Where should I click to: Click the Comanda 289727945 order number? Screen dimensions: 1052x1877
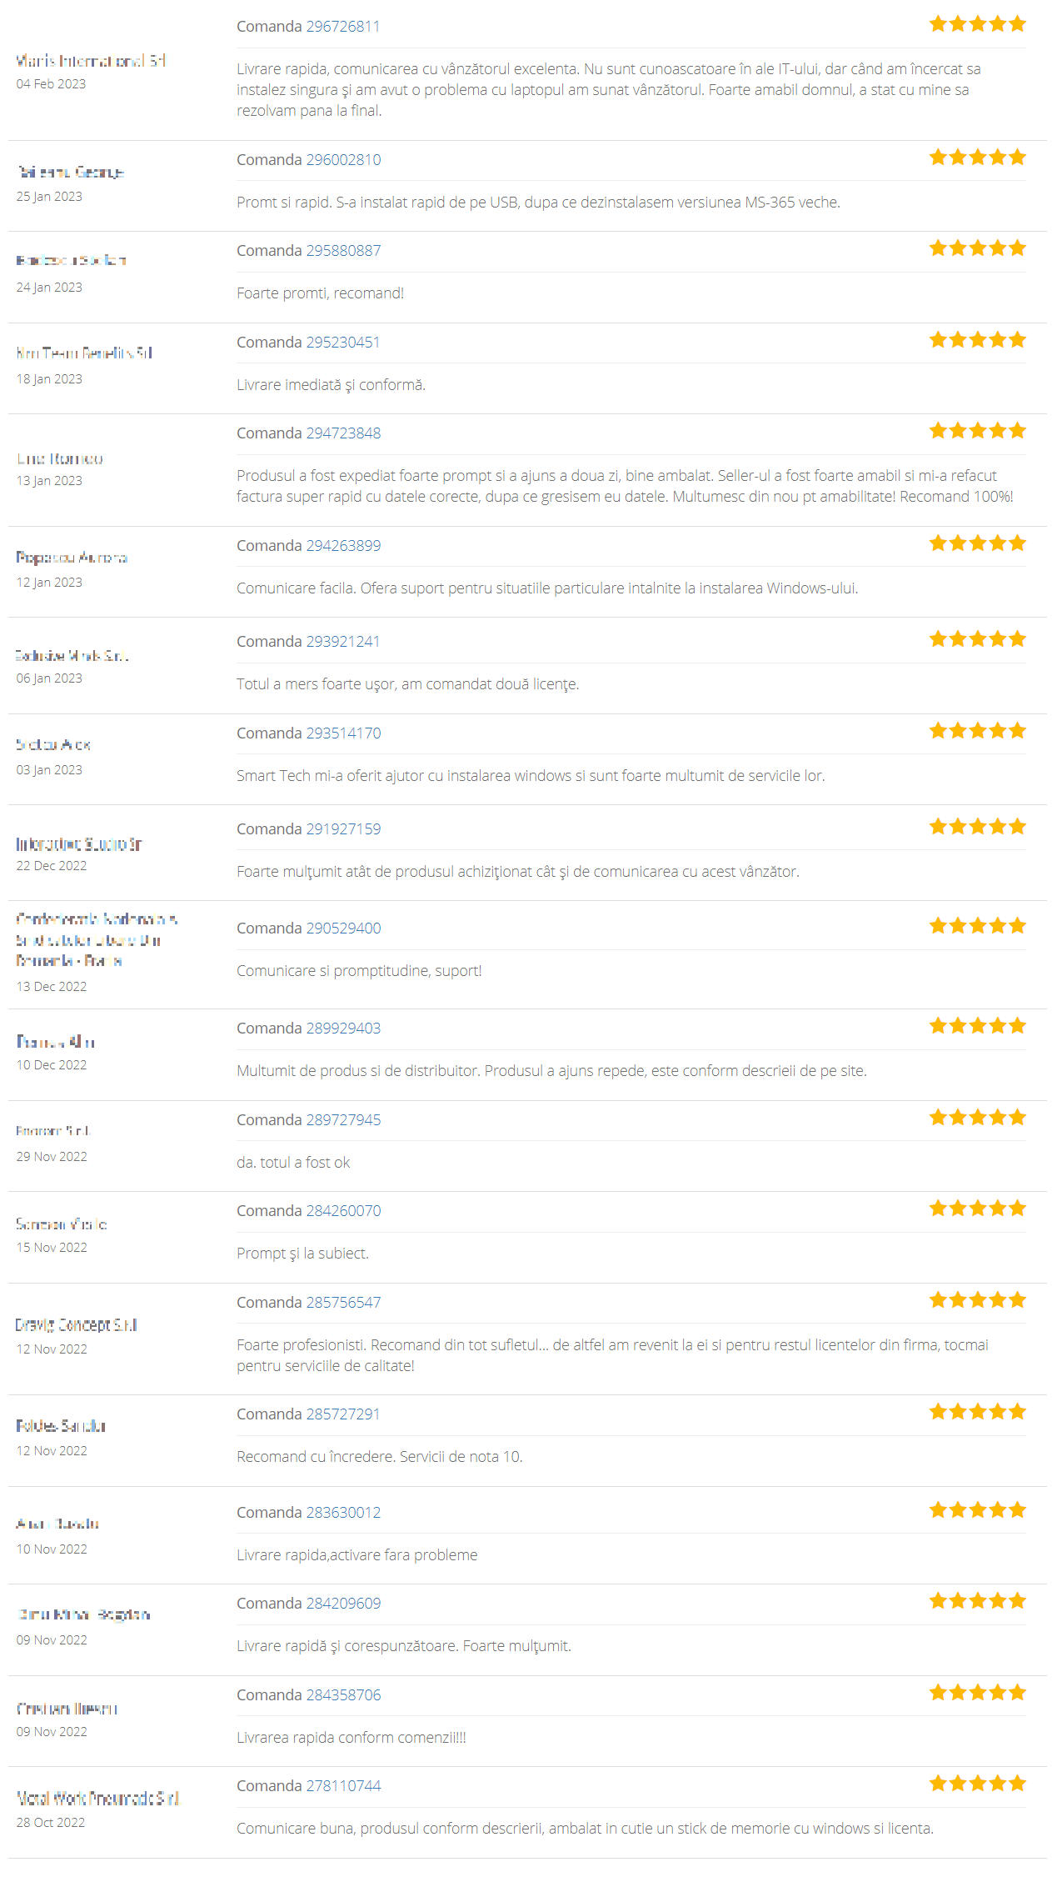click(344, 1119)
